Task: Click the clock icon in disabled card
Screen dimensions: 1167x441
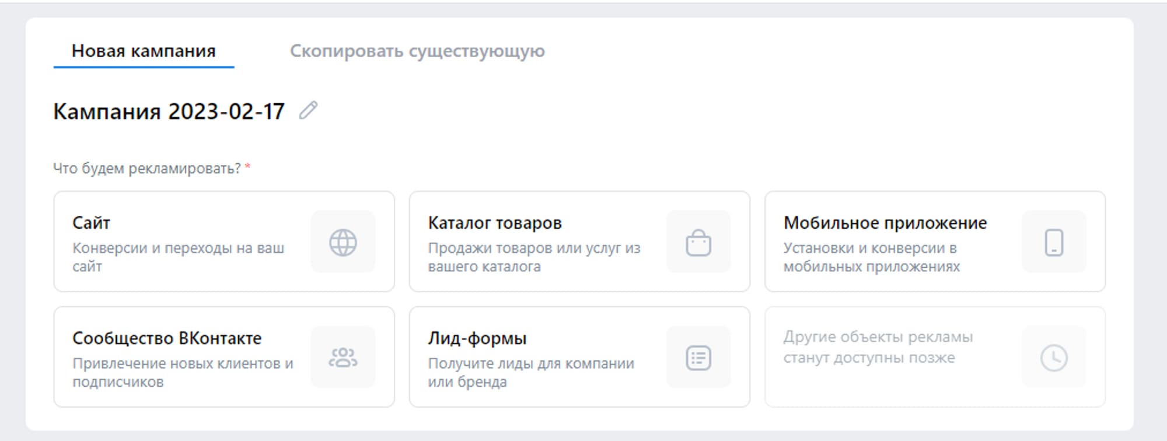Action: [x=1053, y=358]
